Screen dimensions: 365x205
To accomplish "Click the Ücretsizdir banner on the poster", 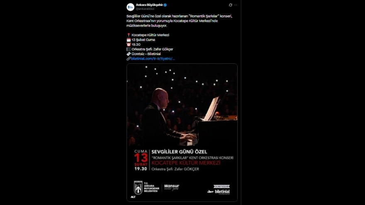I will (221, 186).
